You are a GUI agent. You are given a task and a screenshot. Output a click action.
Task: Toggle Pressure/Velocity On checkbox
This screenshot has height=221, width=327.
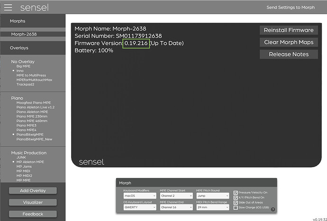236,193
